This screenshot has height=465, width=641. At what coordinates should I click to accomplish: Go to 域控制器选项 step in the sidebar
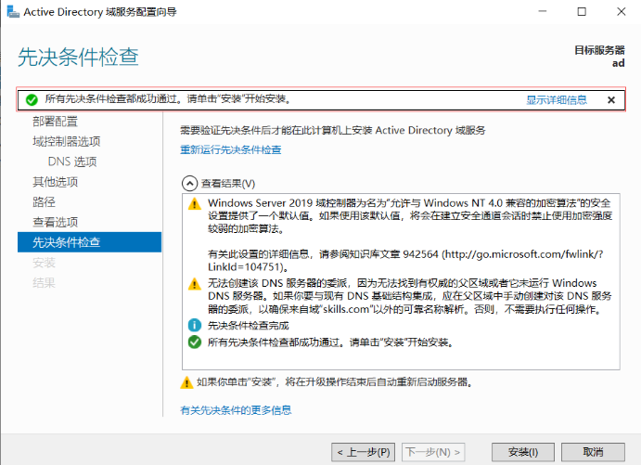[x=67, y=141]
